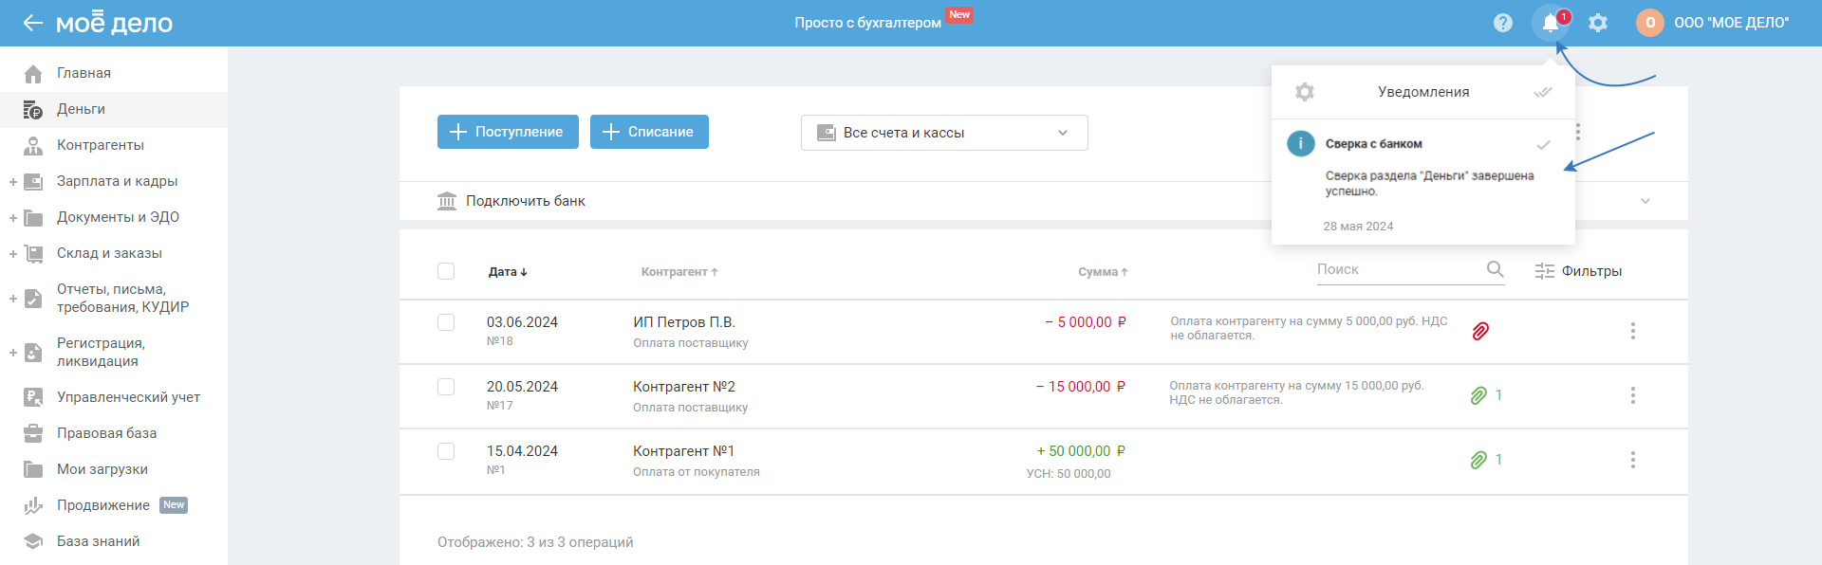This screenshot has width=1822, height=565.
Task: Click the Правовая база briefcase icon
Action: (33, 433)
